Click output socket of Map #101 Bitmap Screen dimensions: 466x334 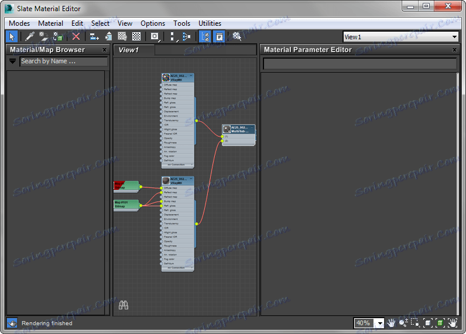[x=141, y=205]
